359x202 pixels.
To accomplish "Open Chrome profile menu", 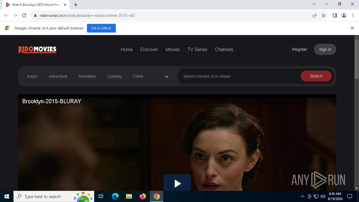I will [x=344, y=15].
